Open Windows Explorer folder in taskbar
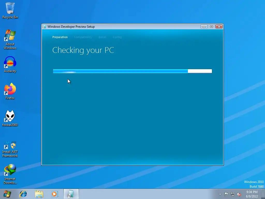Image resolution: width=265 pixels, height=199 pixels. pos(39,194)
